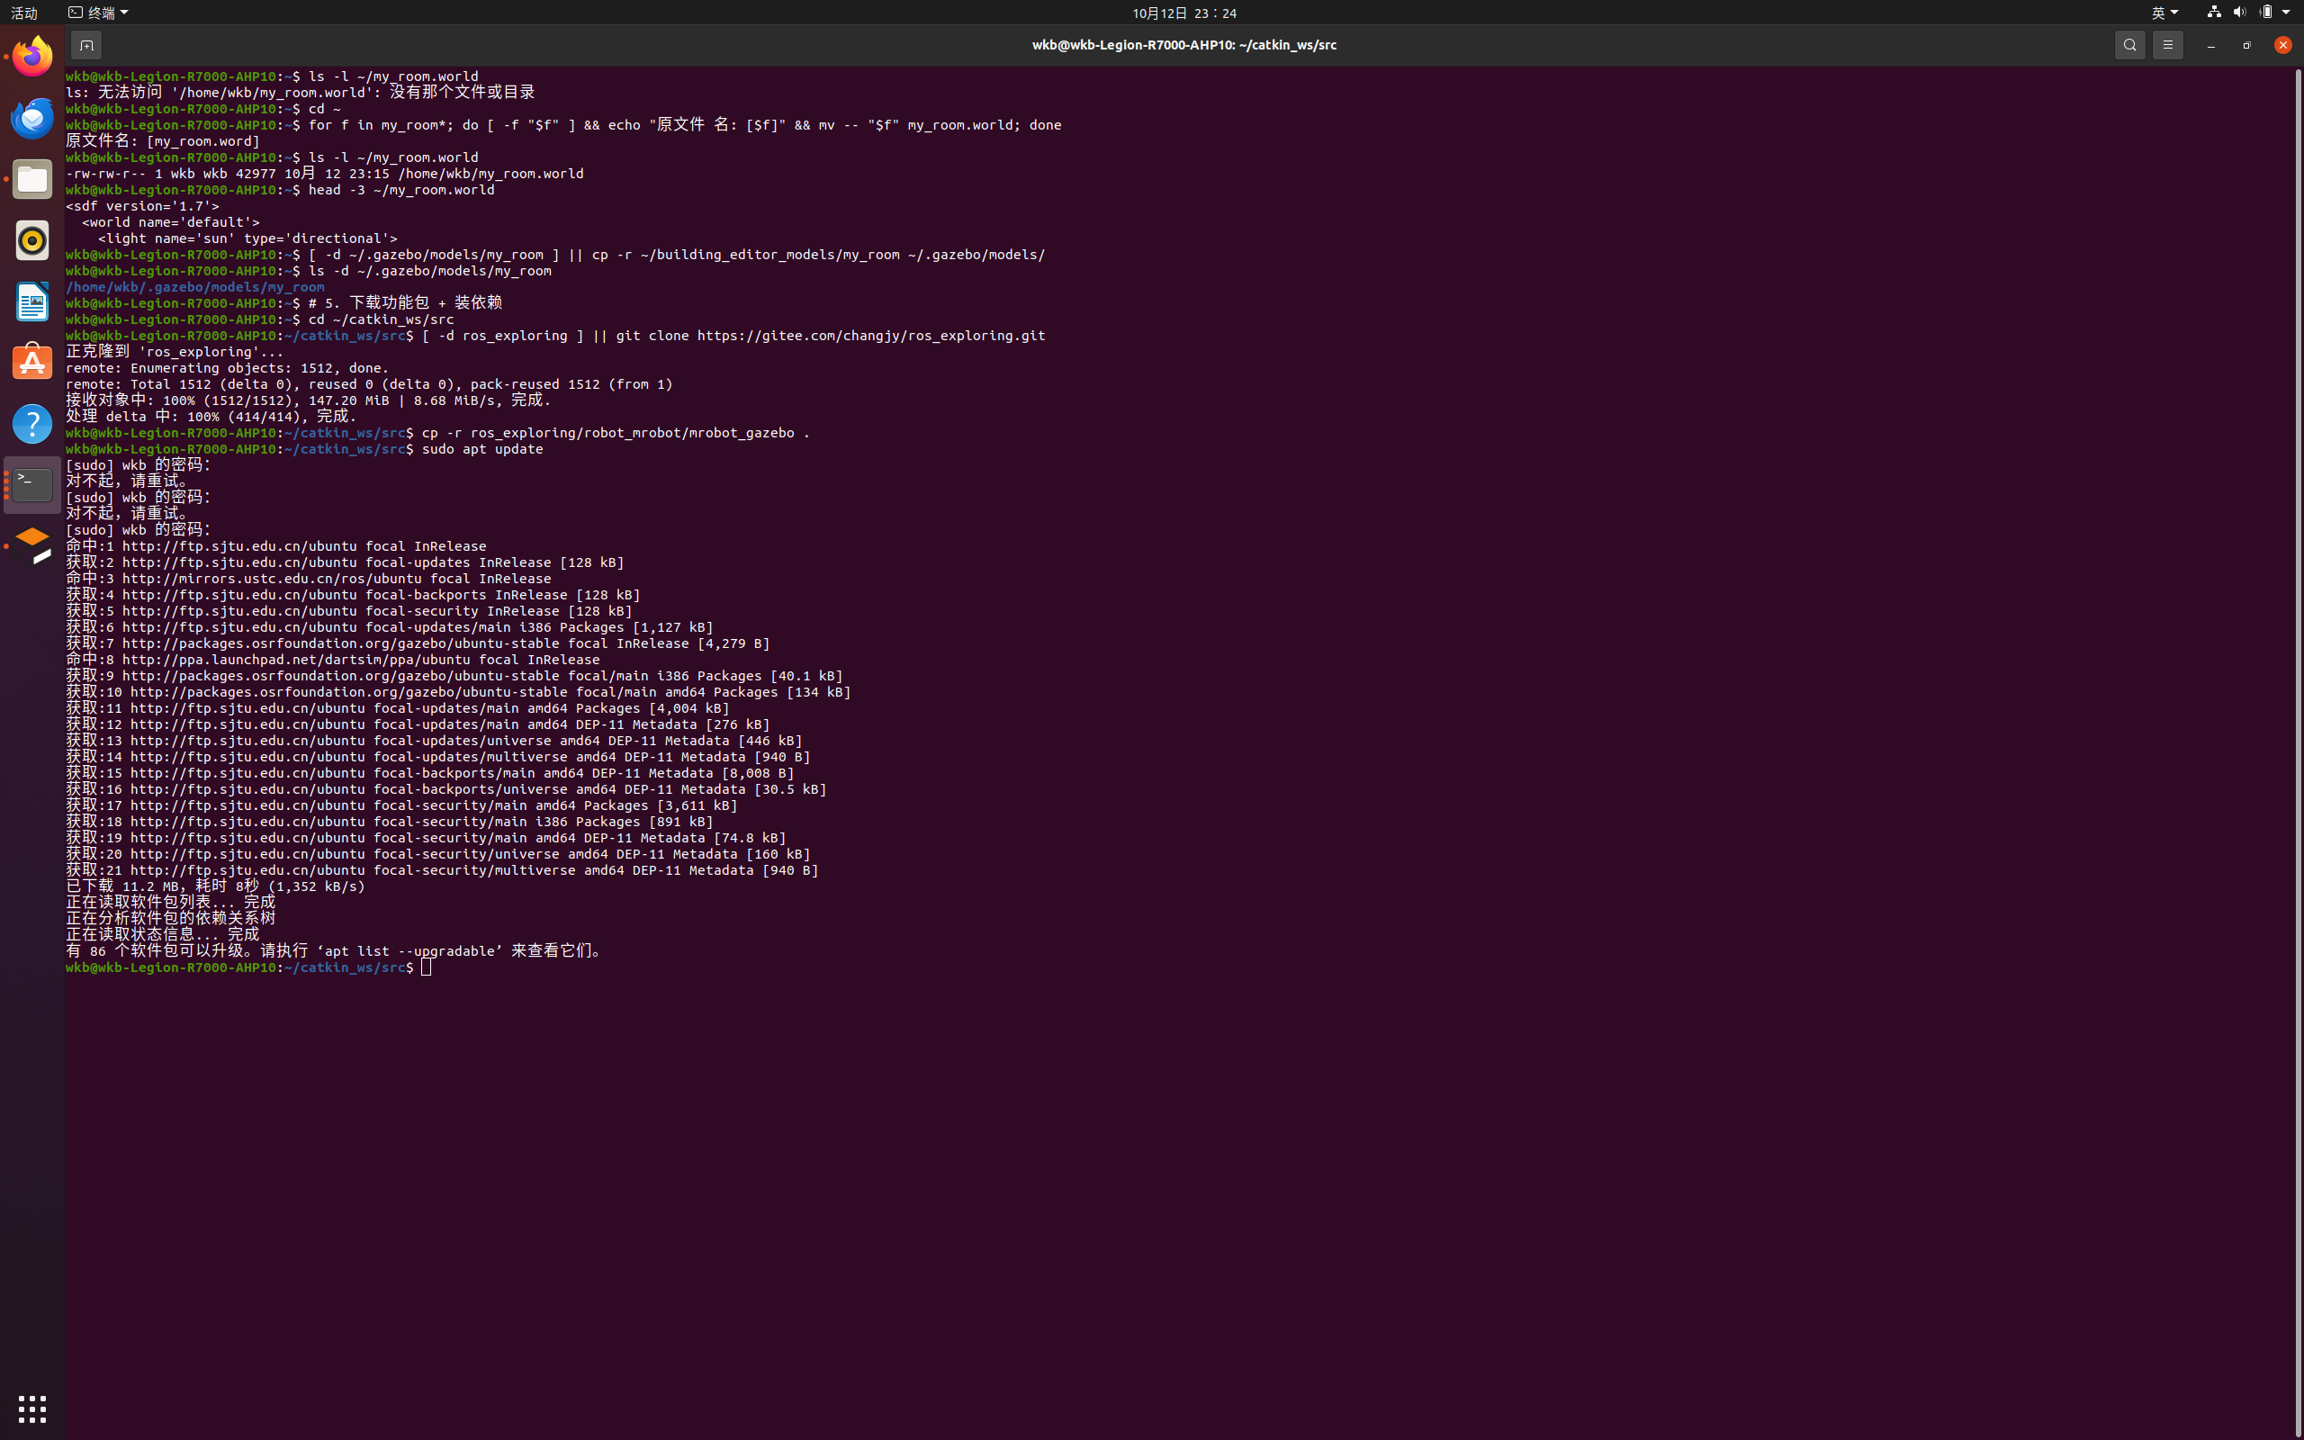Image resolution: width=2304 pixels, height=1440 pixels.
Task: Click the volume speaker icon
Action: tap(2239, 13)
